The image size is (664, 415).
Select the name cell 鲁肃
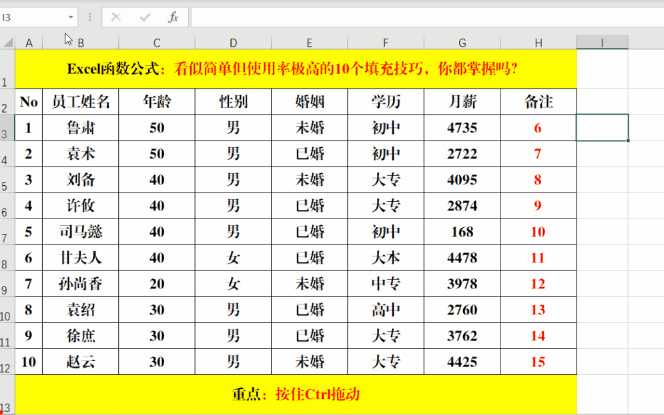pos(81,128)
